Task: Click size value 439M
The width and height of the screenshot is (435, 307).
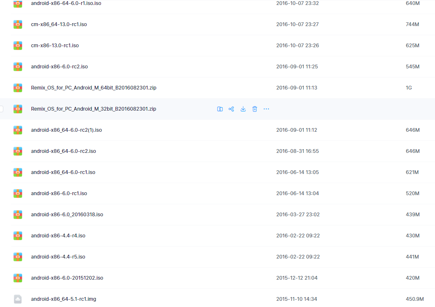Action: [x=413, y=214]
